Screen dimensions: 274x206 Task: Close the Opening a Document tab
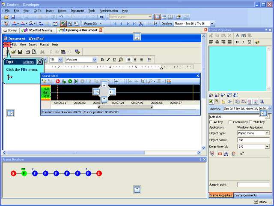click(x=101, y=30)
